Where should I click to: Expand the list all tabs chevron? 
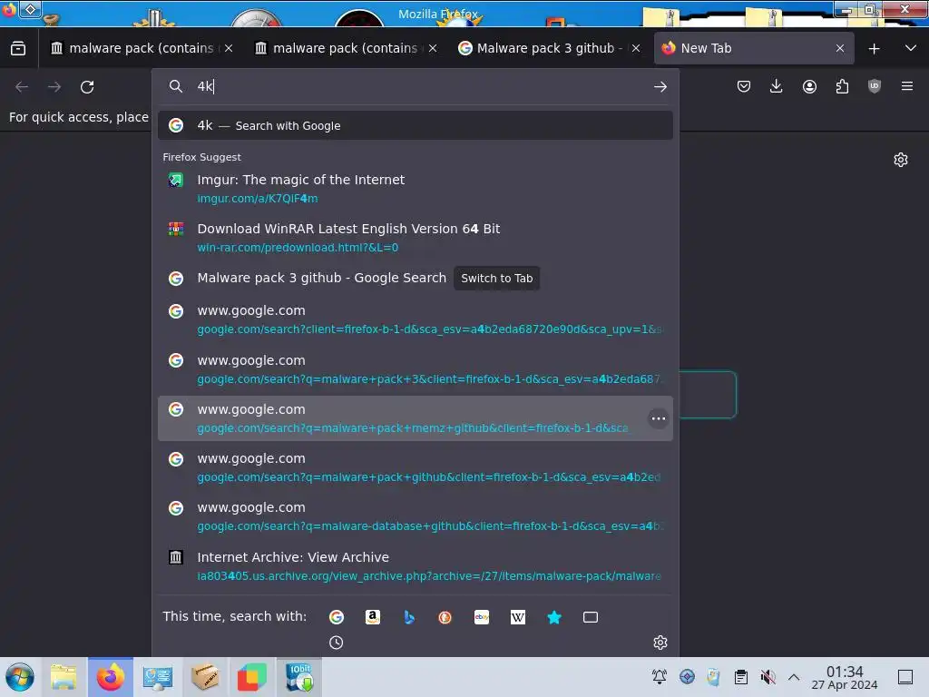tap(911, 48)
